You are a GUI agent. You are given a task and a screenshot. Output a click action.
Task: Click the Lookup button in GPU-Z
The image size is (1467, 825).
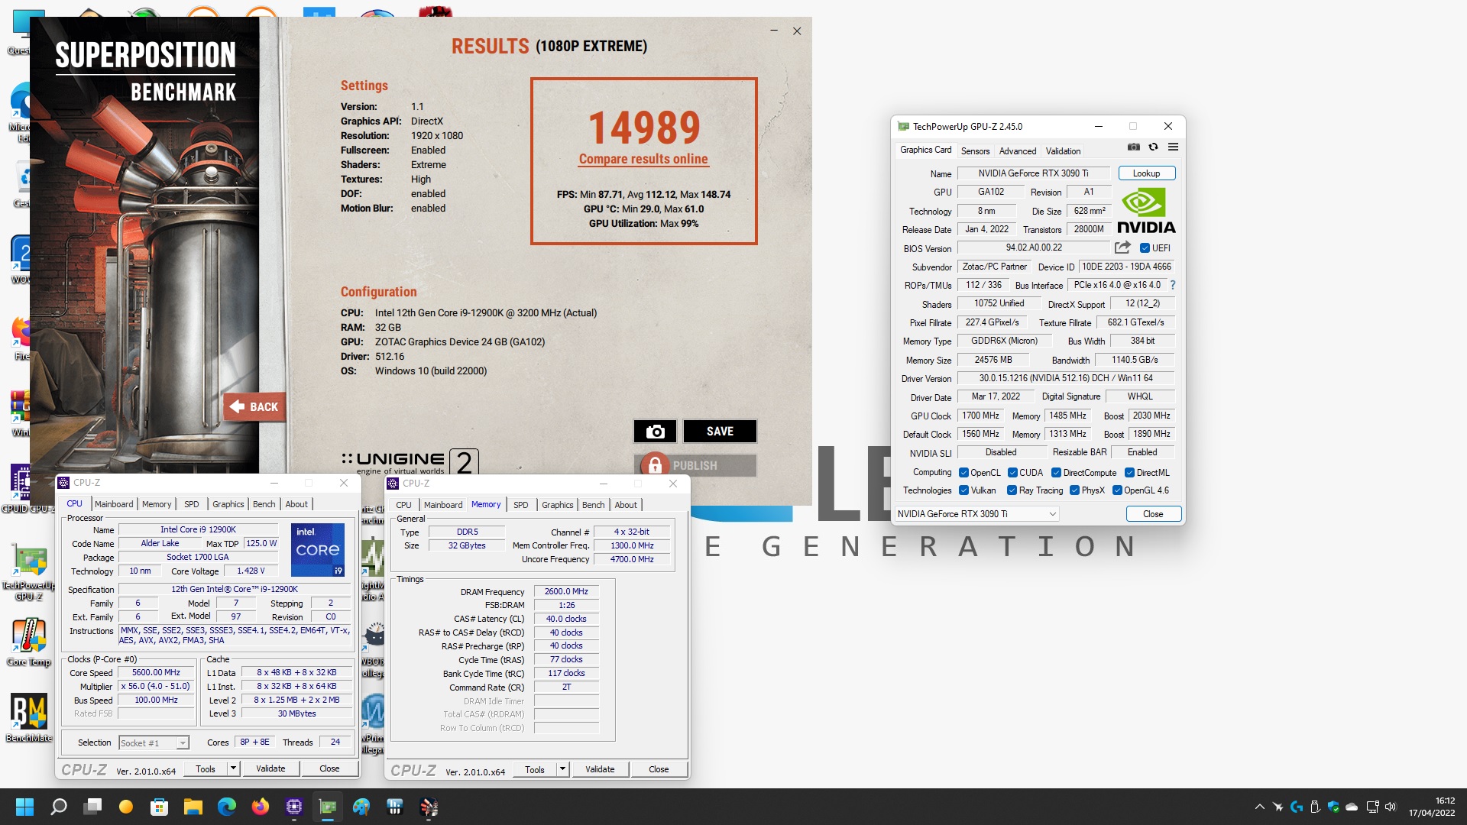(1146, 173)
